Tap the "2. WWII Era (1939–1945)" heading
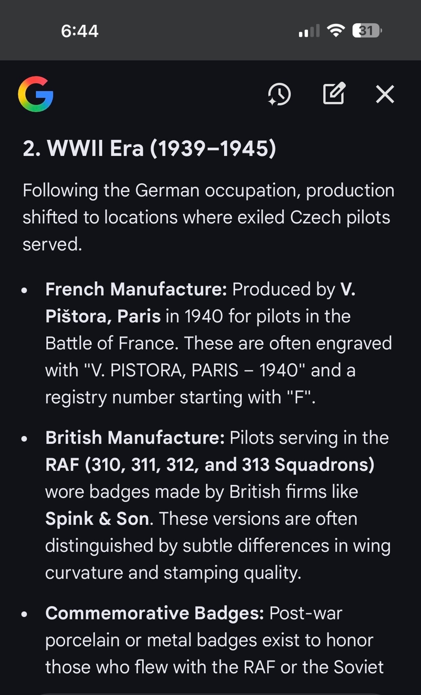Image resolution: width=421 pixels, height=695 pixels. 149,148
